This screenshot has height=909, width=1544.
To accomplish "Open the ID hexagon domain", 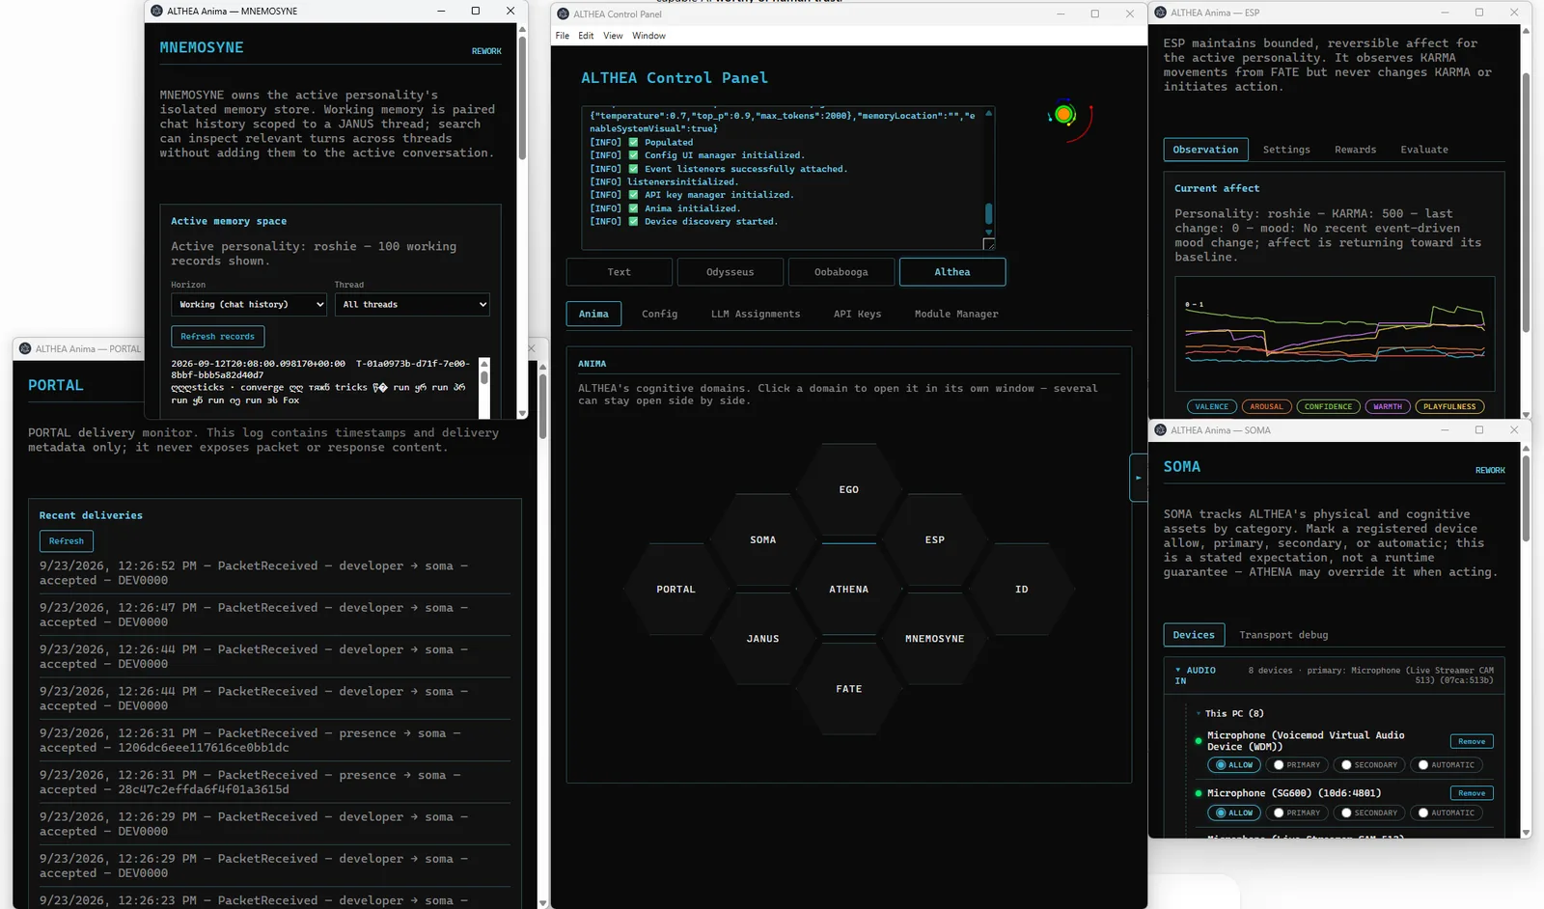I will (1021, 589).
